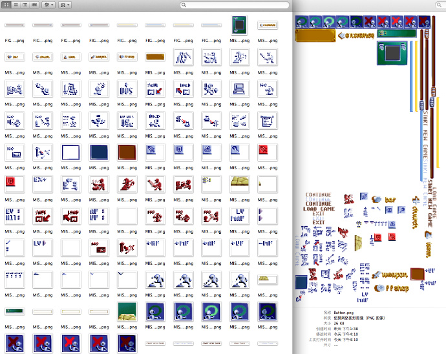Select the green frame gray square thumbnail
The image size is (446, 354).
(239, 25)
